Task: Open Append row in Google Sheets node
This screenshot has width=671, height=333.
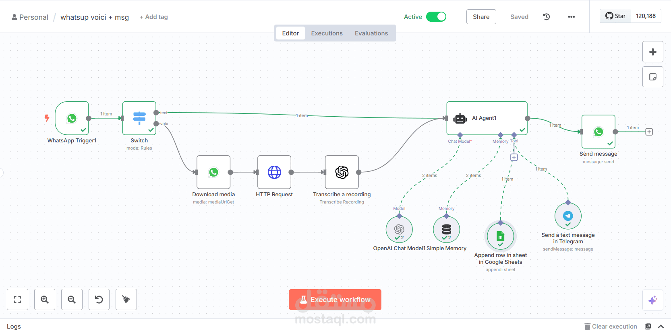Action: tap(501, 236)
